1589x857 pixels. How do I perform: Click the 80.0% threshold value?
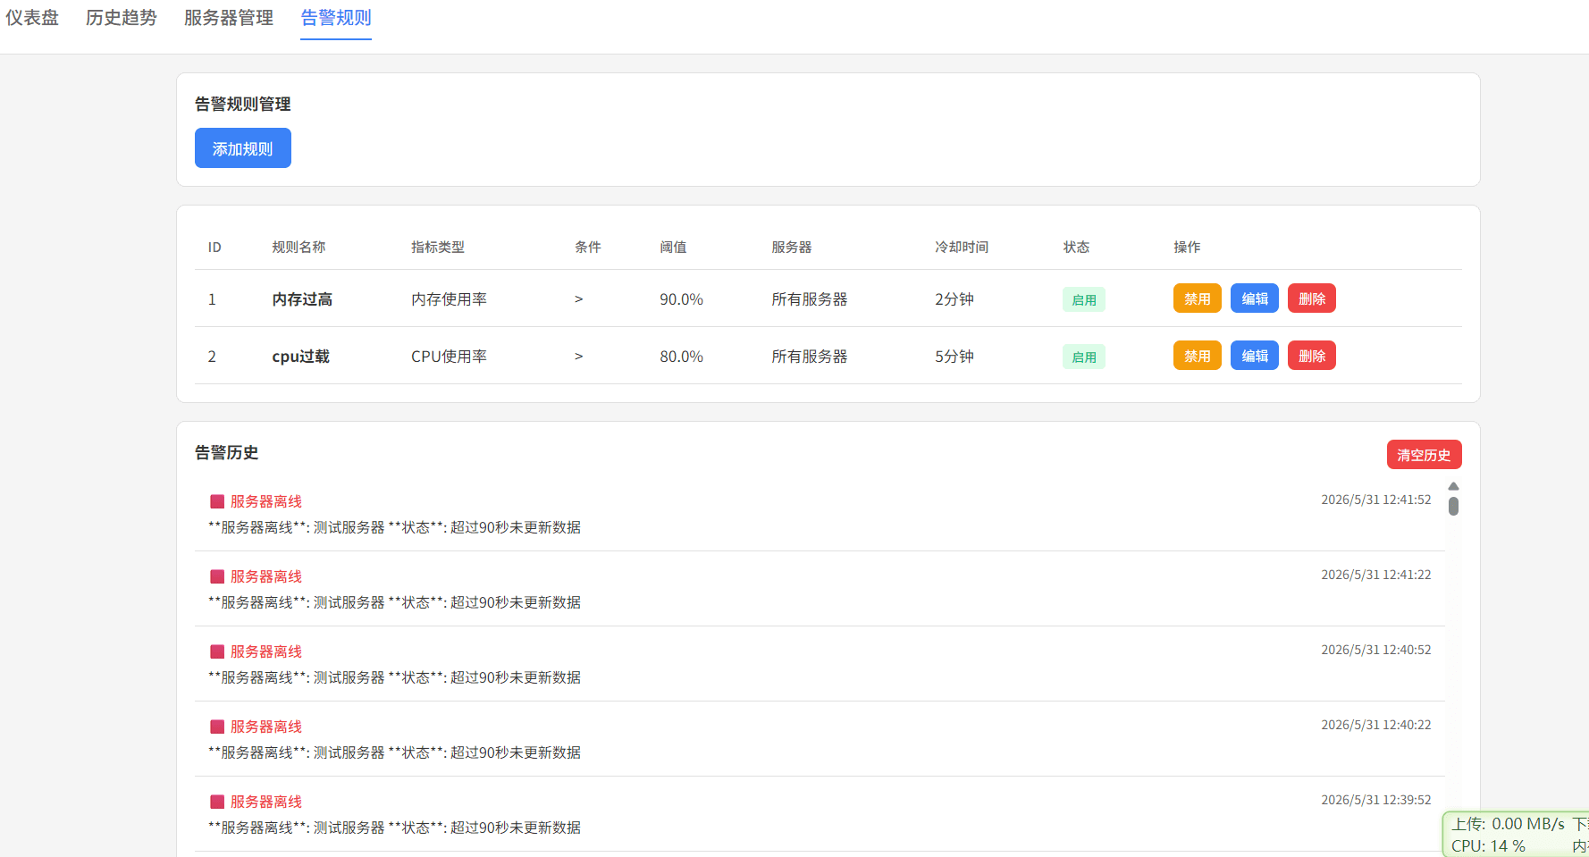681,357
